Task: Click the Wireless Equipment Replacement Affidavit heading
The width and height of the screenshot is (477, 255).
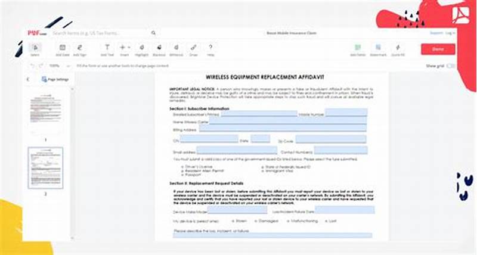Action: (265, 77)
